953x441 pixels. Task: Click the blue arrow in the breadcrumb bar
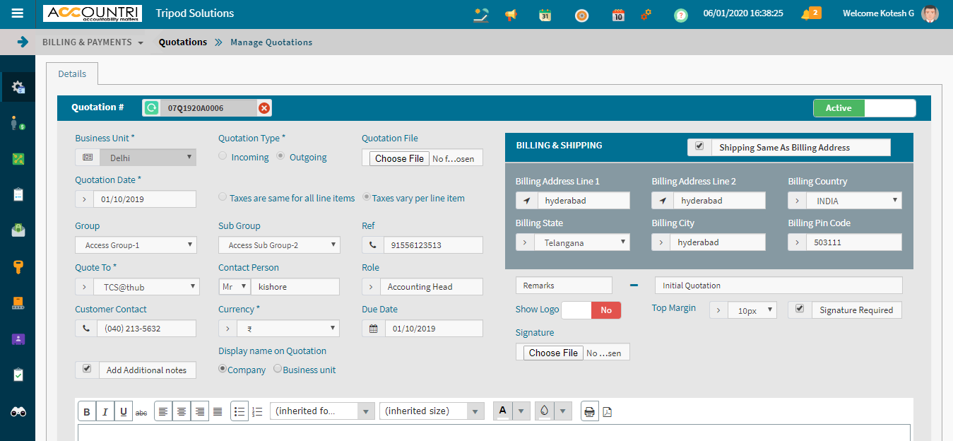(x=23, y=42)
